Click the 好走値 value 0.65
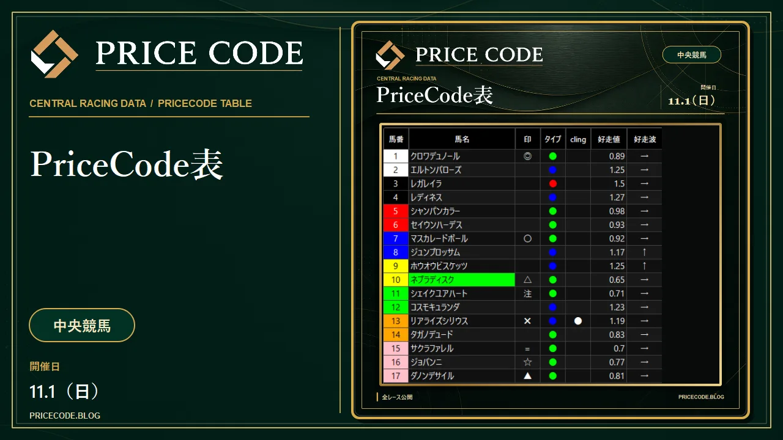Image resolution: width=783 pixels, height=440 pixels. point(617,280)
